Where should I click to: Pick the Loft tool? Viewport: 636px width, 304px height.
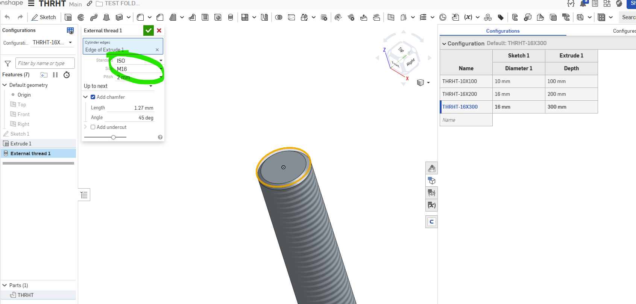click(106, 17)
